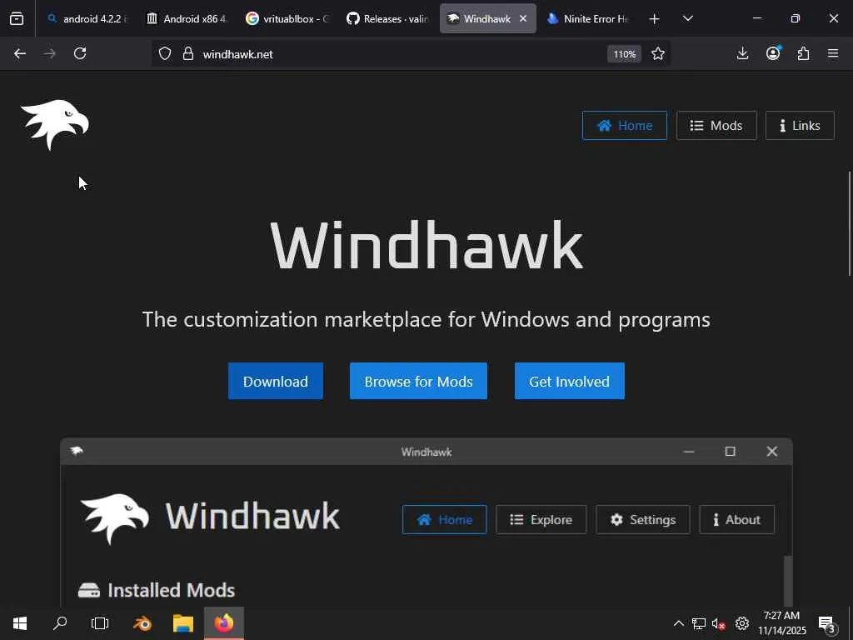This screenshot has height=640, width=853.
Task: Open File Explorer from the taskbar
Action: (183, 623)
